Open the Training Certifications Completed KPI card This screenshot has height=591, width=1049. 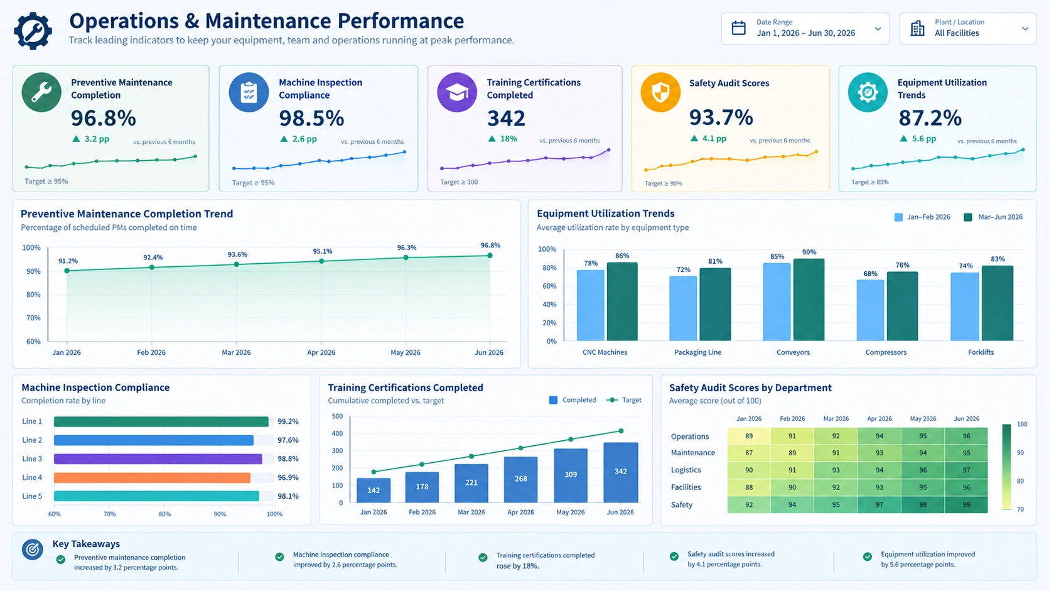click(525, 128)
